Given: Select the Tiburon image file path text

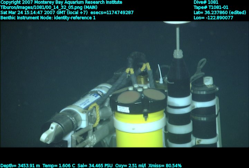Looking at the screenshot, I should pyautogui.click(x=49, y=7).
